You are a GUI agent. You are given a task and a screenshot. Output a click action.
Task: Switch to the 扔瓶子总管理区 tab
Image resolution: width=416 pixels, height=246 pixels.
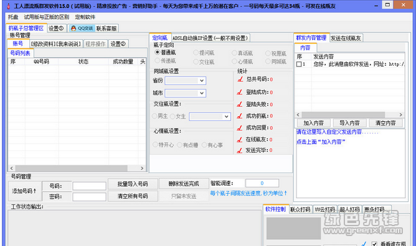[26, 28]
